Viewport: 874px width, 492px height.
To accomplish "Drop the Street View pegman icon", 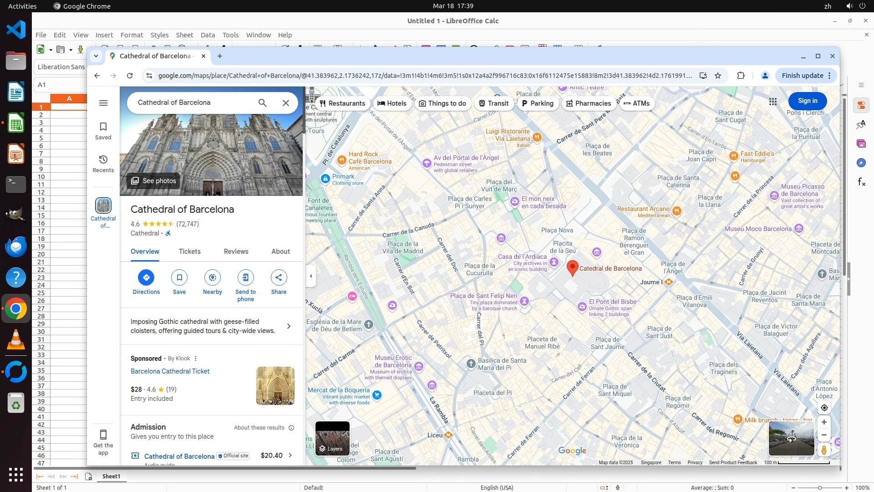I will point(824,450).
